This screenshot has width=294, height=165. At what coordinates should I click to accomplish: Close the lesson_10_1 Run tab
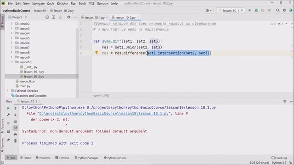pos(40,101)
